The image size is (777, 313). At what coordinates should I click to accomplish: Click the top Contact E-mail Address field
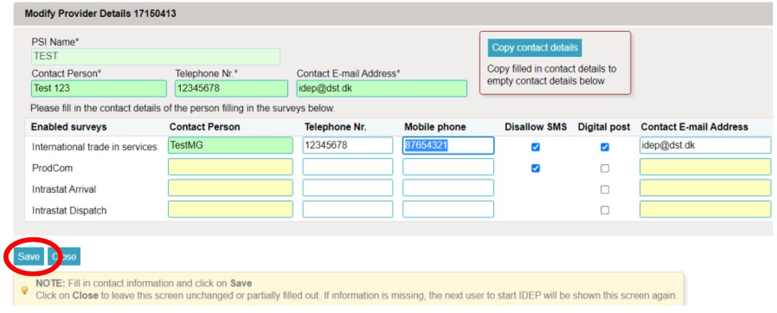[x=382, y=88]
